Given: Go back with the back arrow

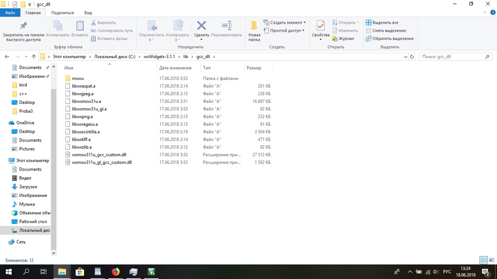Looking at the screenshot, I should point(7,57).
